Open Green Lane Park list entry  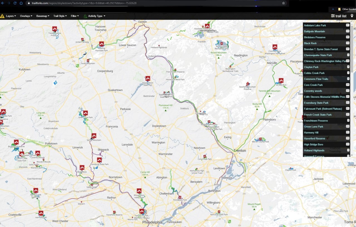pyautogui.click(x=326, y=127)
